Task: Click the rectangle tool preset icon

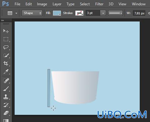Action: tap(10, 13)
